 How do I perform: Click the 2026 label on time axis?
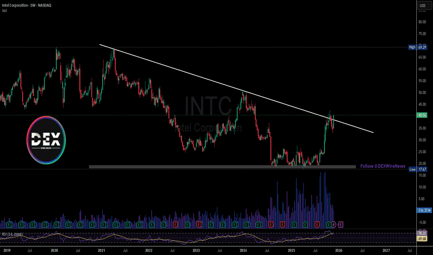(x=339, y=250)
